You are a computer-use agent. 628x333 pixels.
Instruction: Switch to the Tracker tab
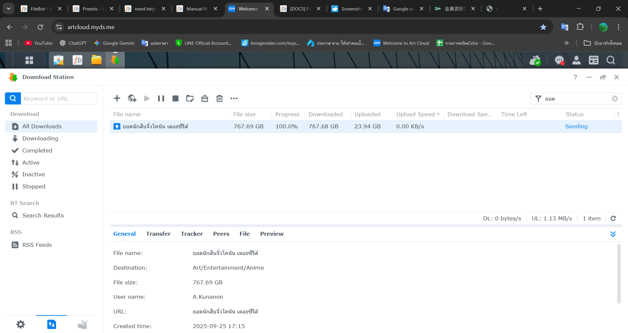pos(192,234)
